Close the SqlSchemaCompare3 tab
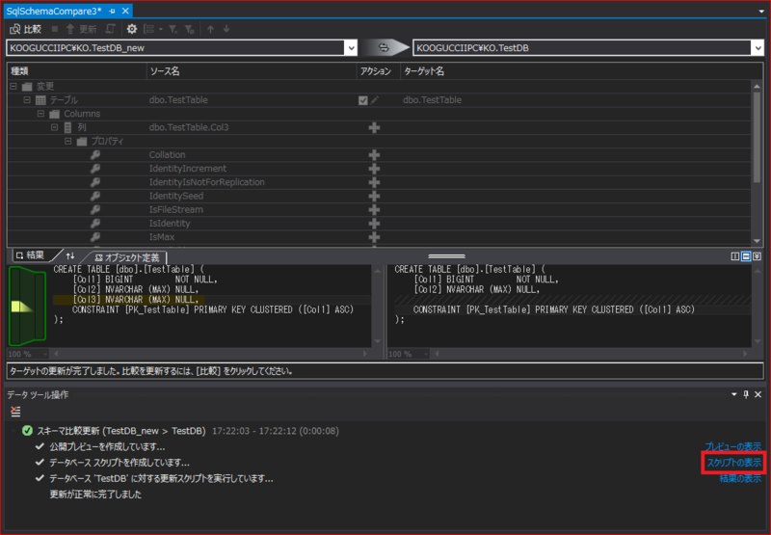The image size is (771, 535). click(x=125, y=11)
